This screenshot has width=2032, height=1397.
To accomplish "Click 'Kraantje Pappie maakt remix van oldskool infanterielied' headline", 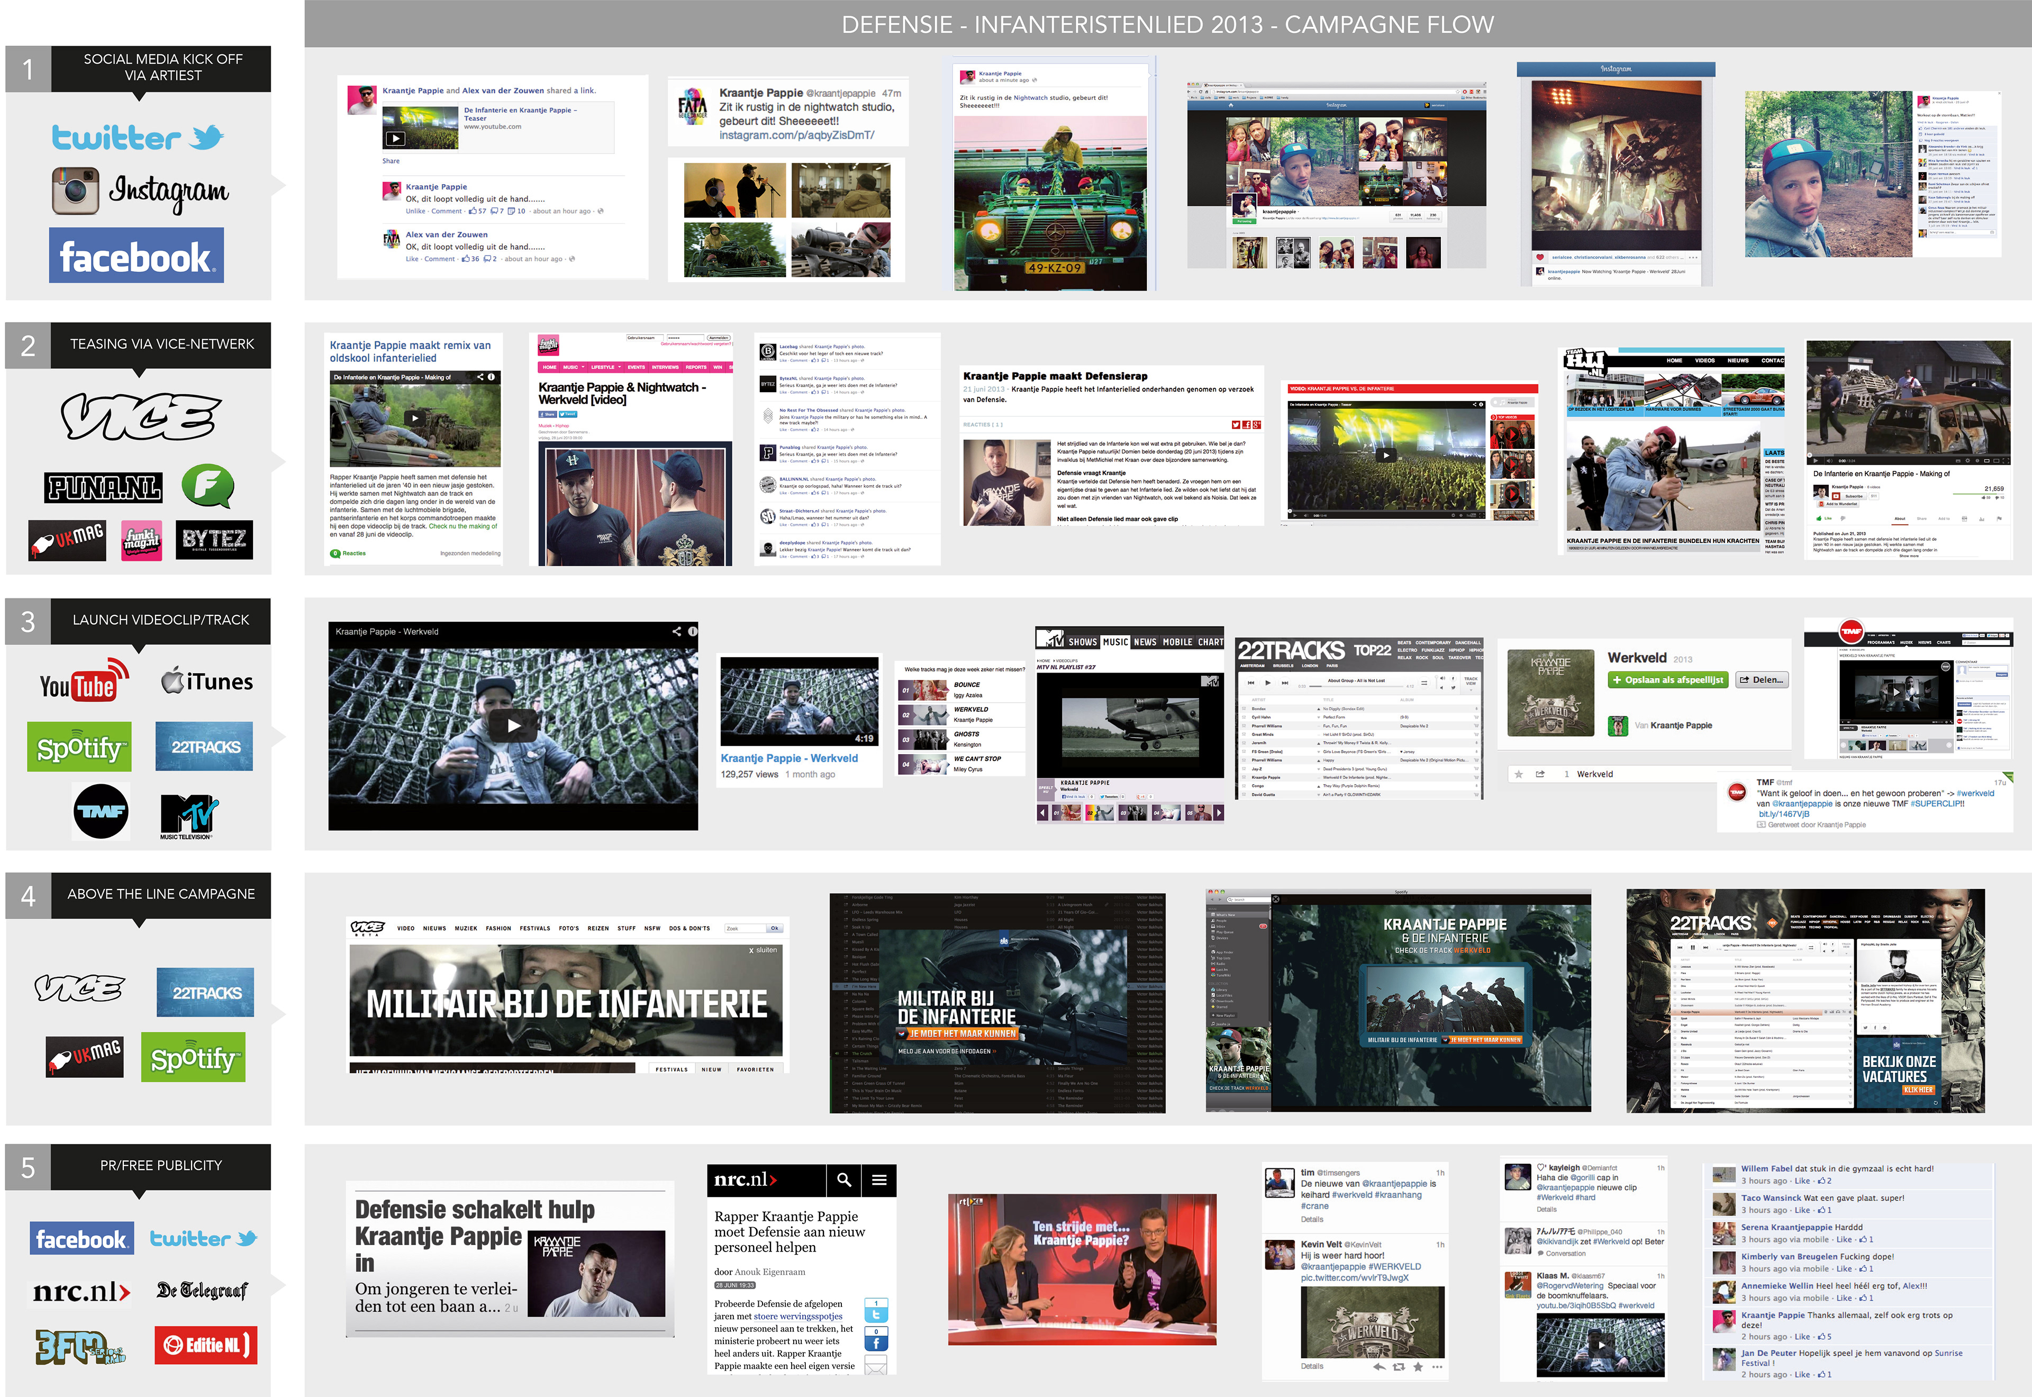I will (x=411, y=351).
